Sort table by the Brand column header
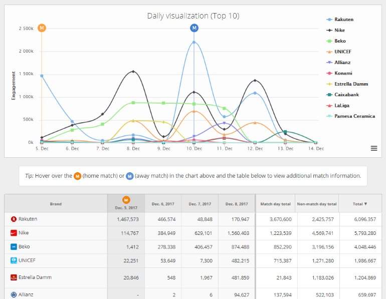The width and height of the screenshot is (386, 299). 56,204
